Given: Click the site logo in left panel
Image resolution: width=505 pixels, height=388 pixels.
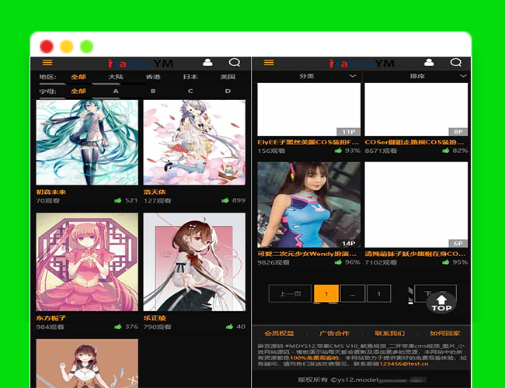Looking at the screenshot, I should [x=141, y=64].
